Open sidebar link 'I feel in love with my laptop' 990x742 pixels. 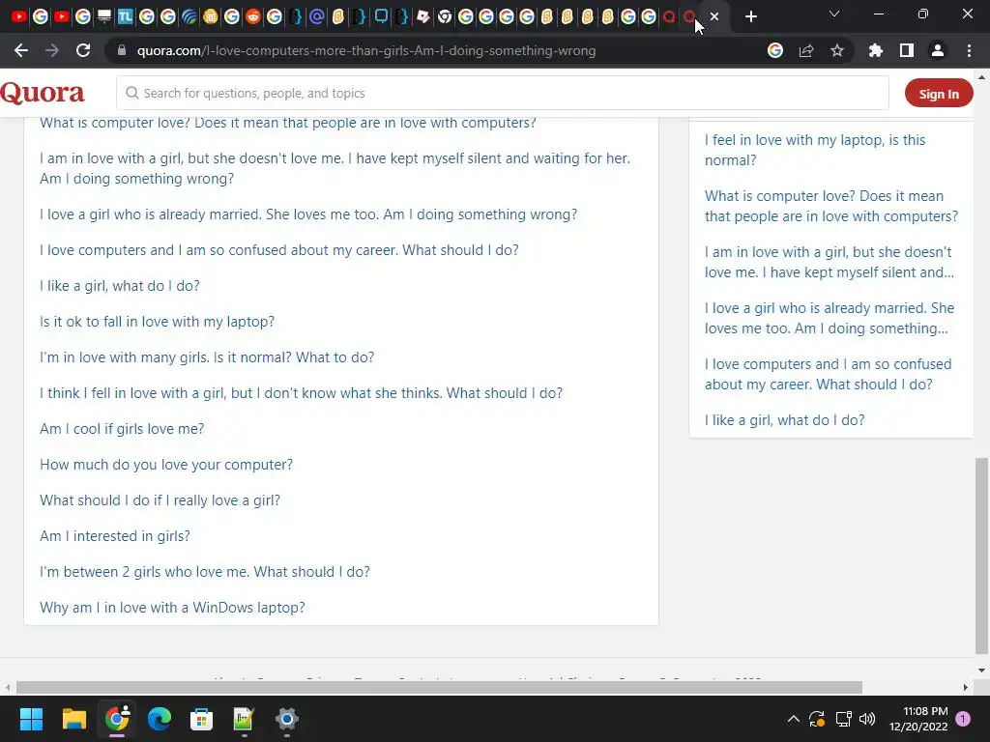pos(815,150)
